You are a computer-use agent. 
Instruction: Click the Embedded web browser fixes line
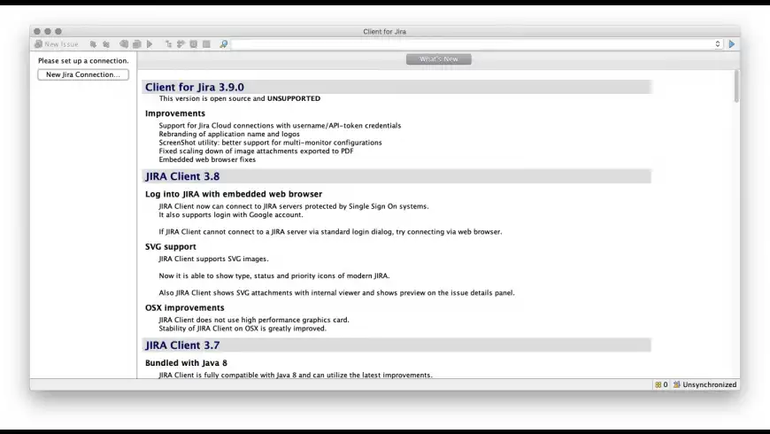coord(207,159)
